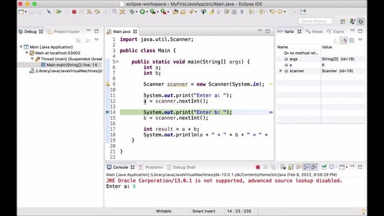Click the Toggle Mark Occurrences highlighter icon
Screen dimensions: 384x216
click(x=212, y=11)
